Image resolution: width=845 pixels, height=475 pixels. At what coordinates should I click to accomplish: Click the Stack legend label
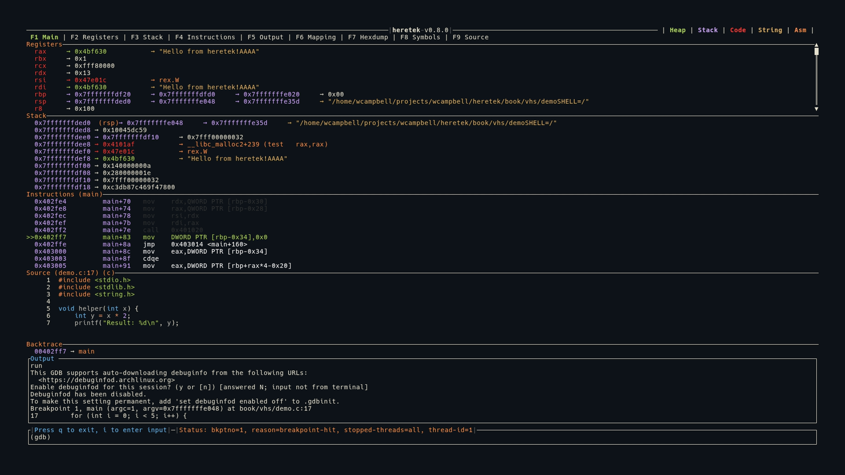(x=708, y=30)
